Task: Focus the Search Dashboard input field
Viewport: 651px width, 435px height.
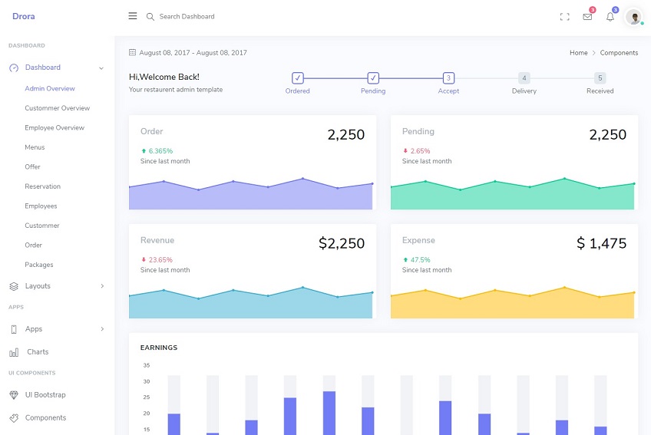Action: pos(187,17)
